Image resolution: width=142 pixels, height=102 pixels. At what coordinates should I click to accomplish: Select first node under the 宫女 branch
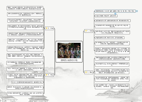[x=112, y=58]
